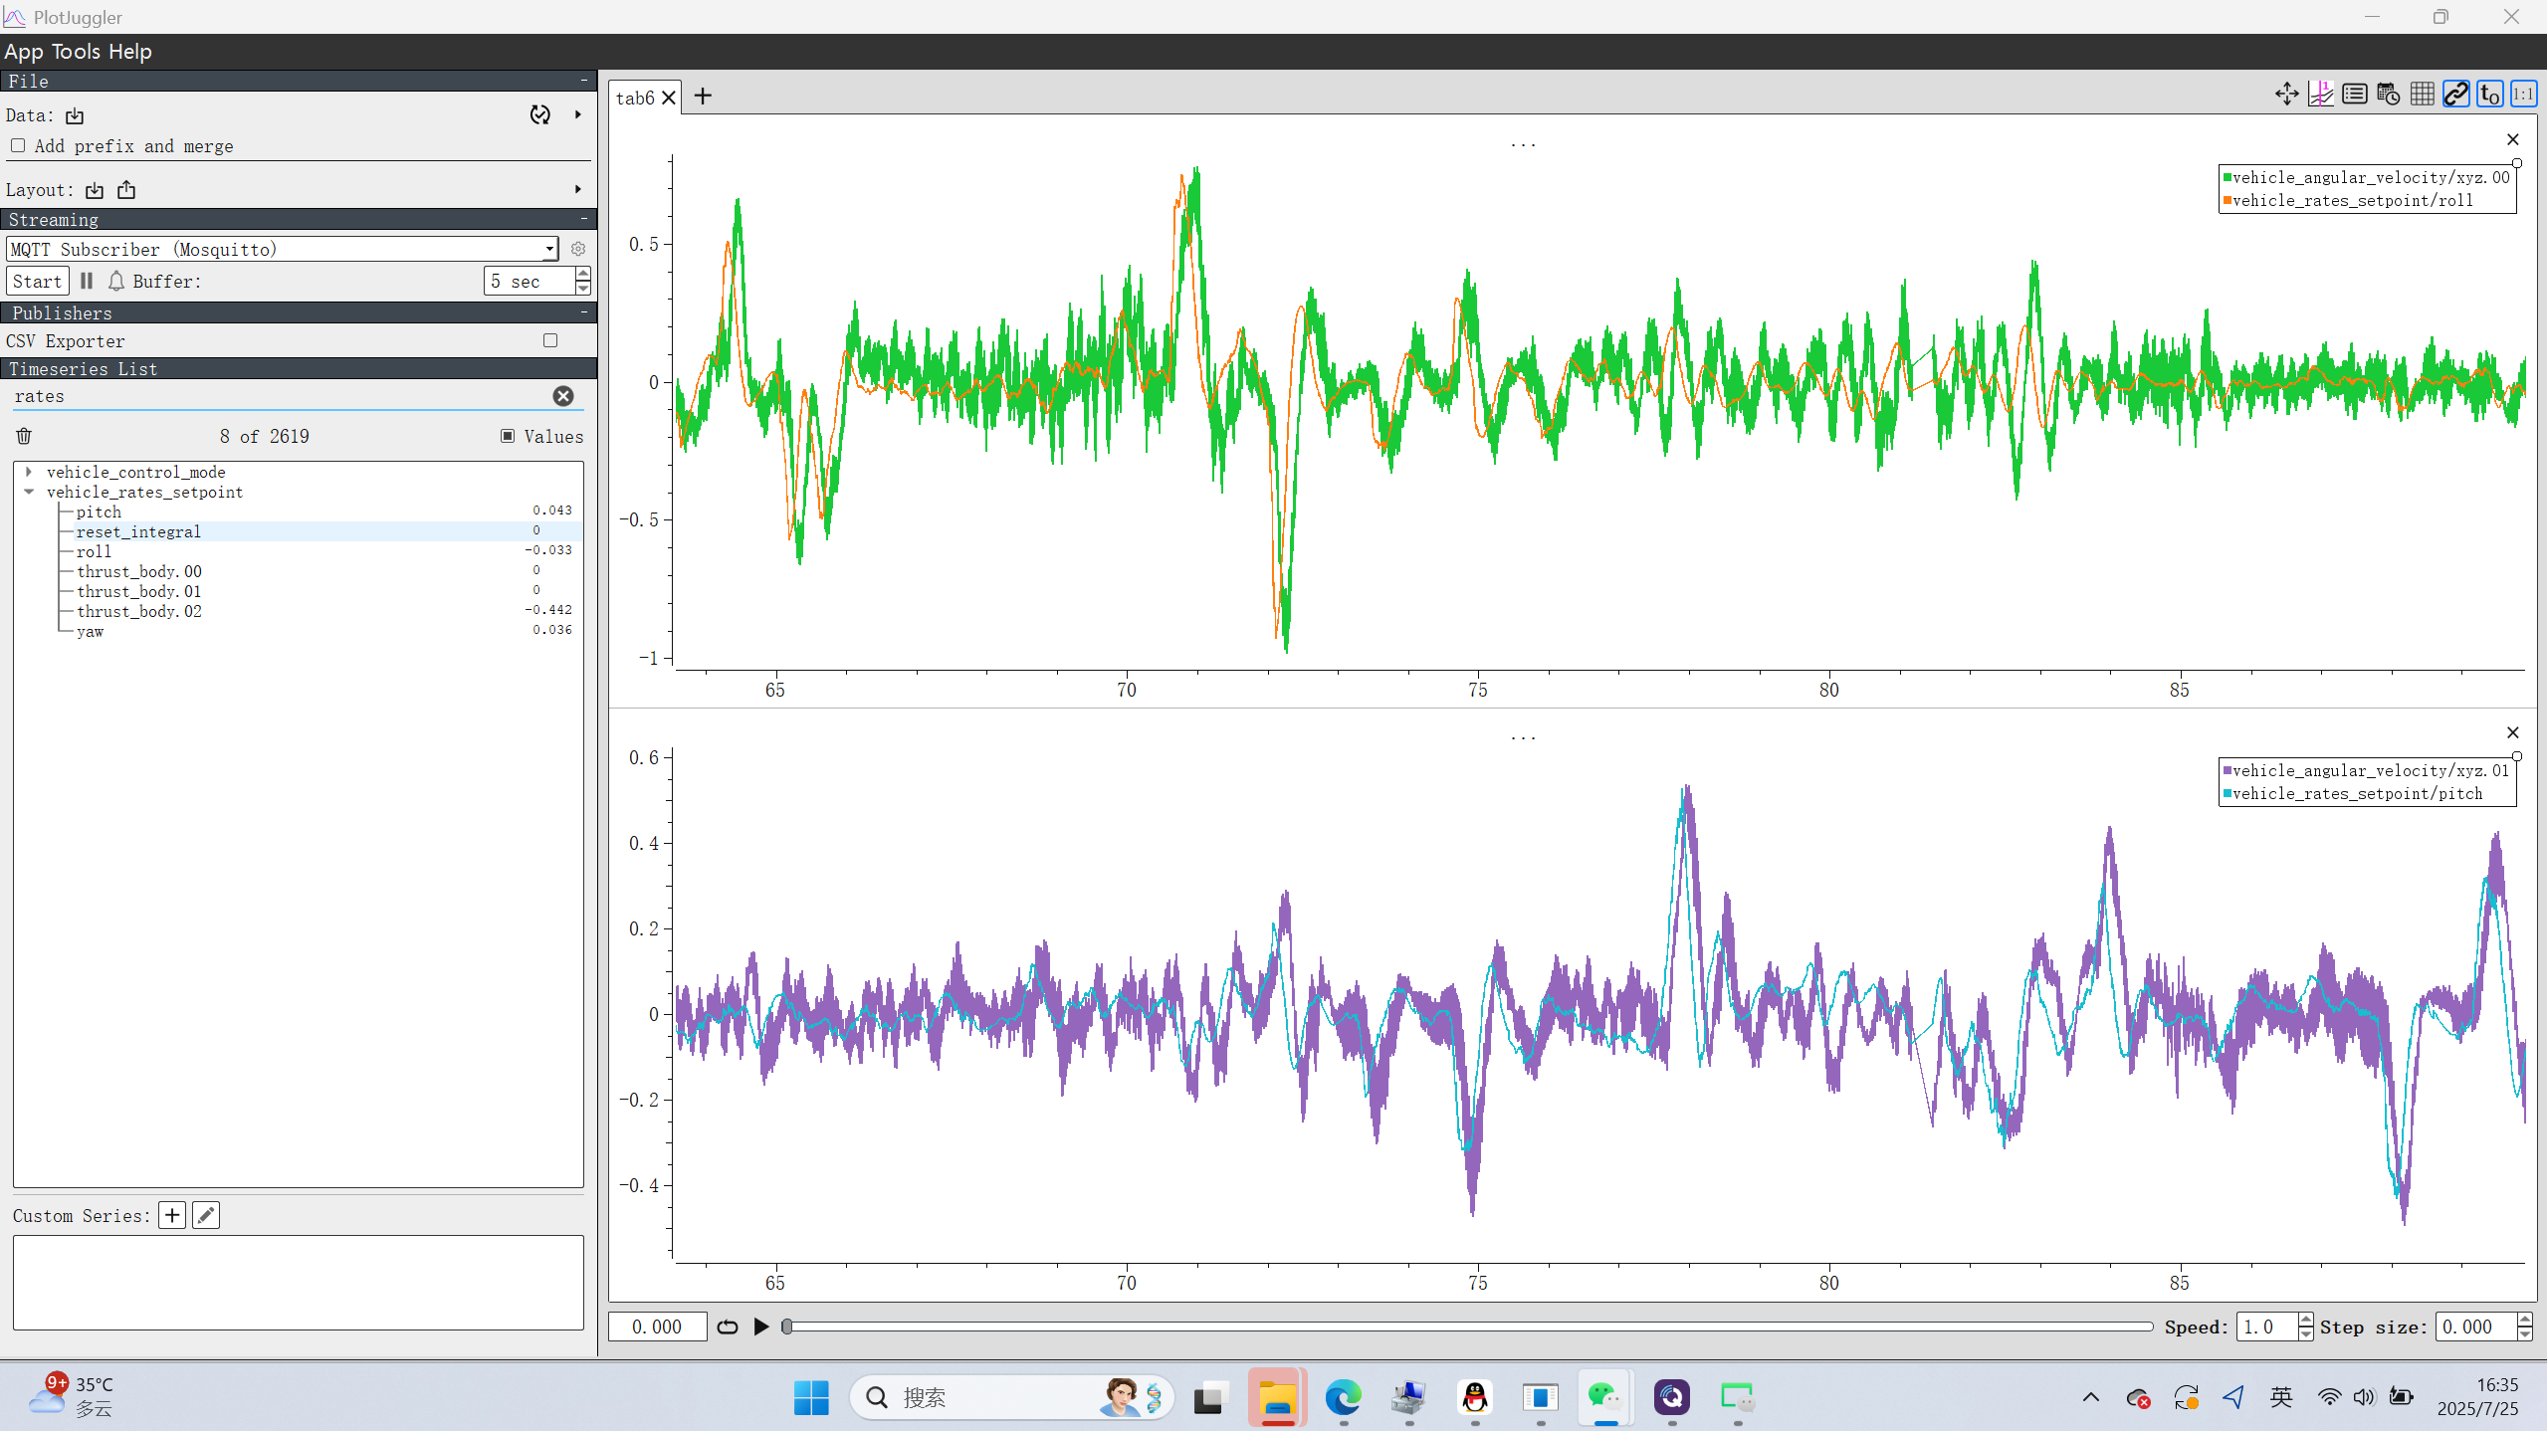The image size is (2547, 1431).
Task: Load a layout using import icon
Action: 95,190
